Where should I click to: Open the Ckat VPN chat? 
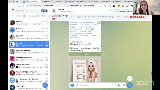(x=29, y=87)
